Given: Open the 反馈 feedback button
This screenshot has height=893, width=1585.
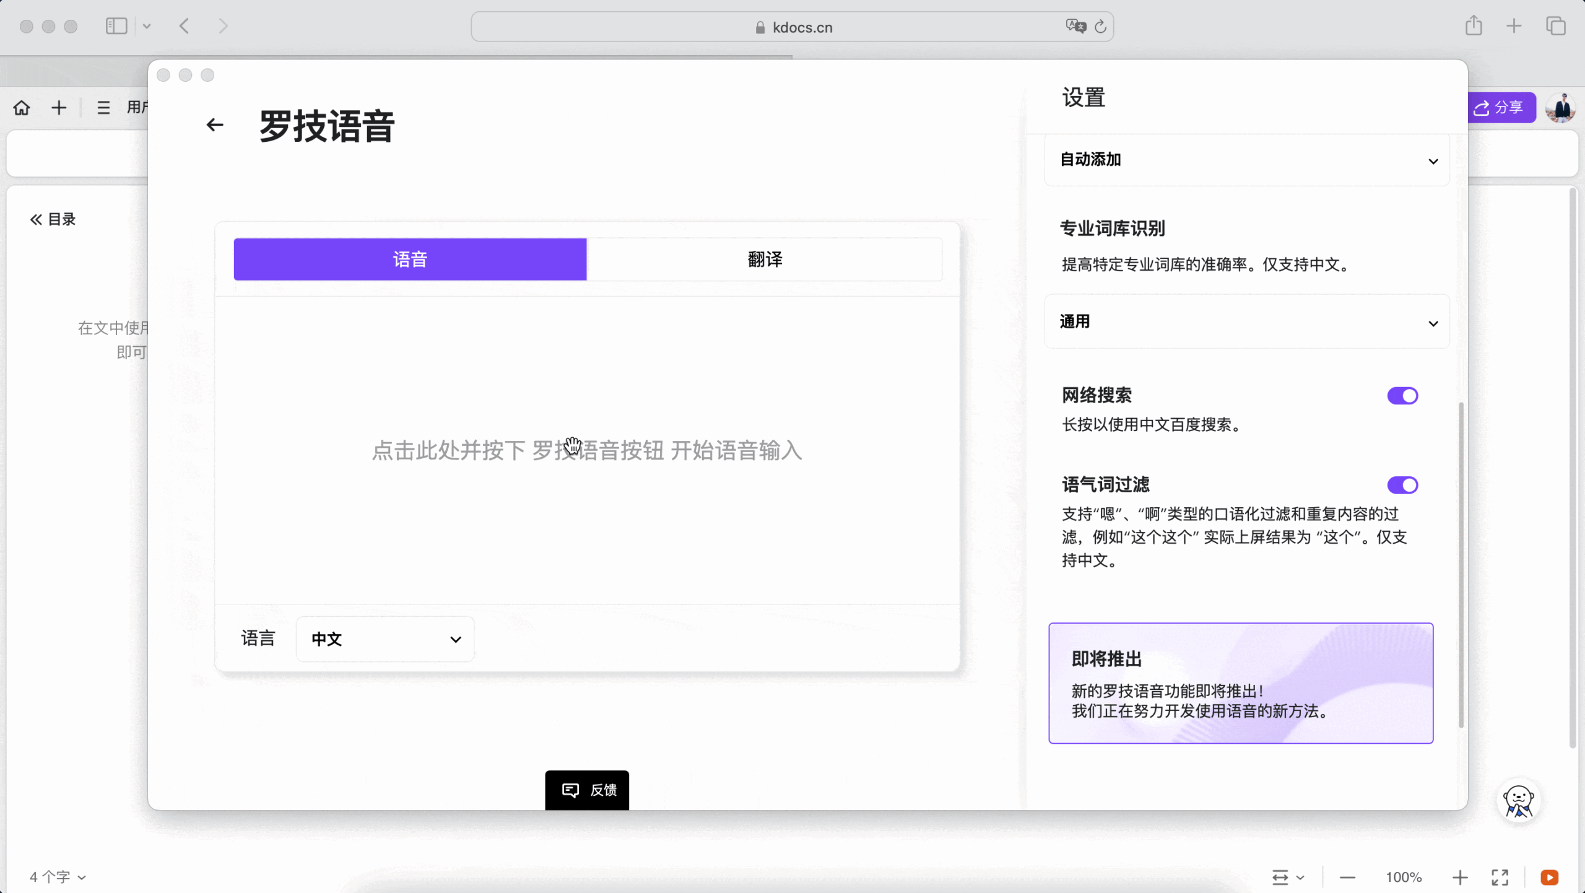Looking at the screenshot, I should 587,790.
